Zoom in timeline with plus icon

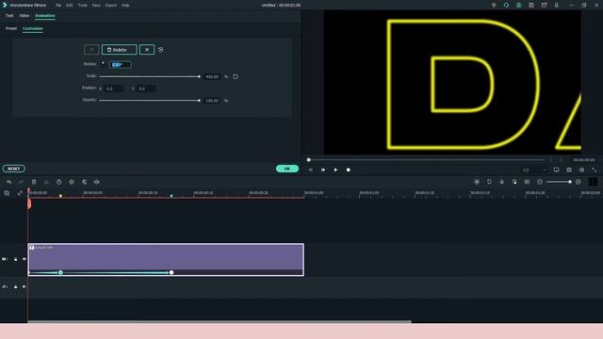(x=578, y=182)
